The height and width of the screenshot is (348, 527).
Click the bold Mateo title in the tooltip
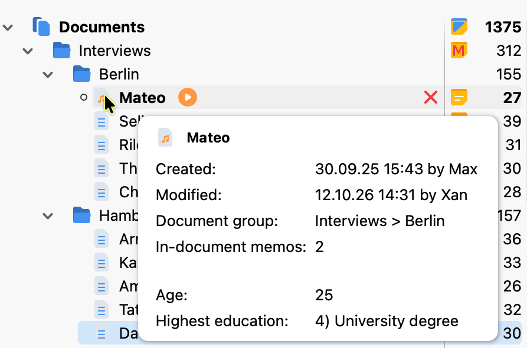click(x=208, y=138)
